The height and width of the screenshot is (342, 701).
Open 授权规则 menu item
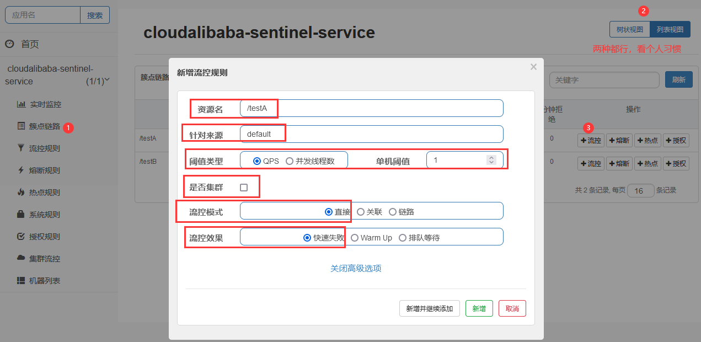coord(45,237)
